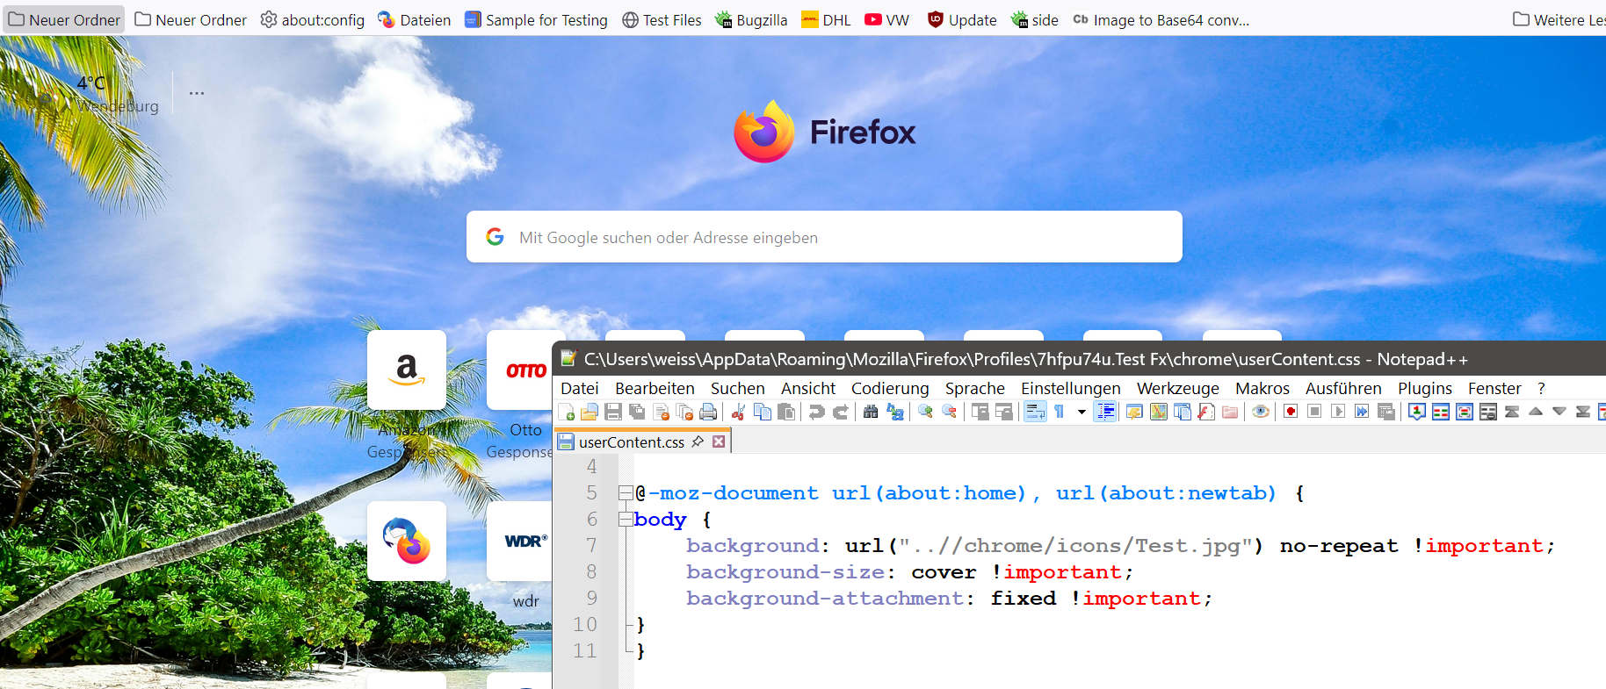The image size is (1606, 689).
Task: Open the Test Files bookmark
Action: coord(662,19)
